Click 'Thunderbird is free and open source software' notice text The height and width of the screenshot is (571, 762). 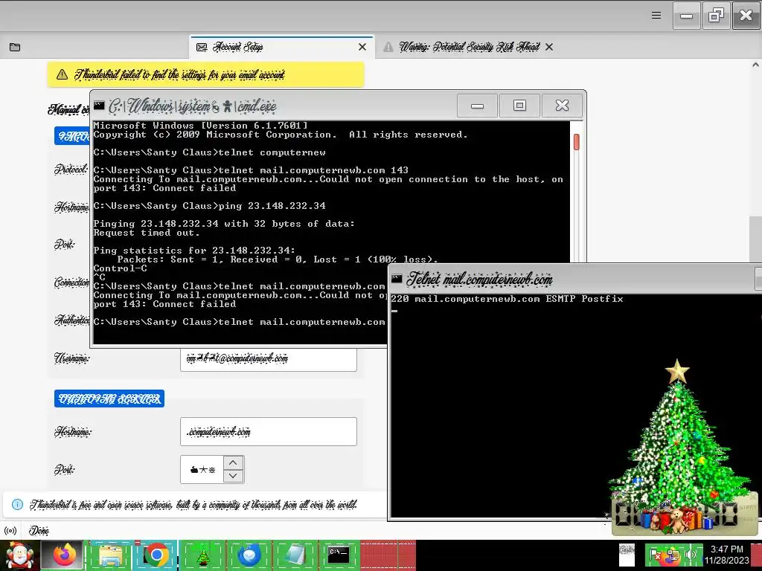coord(193,505)
